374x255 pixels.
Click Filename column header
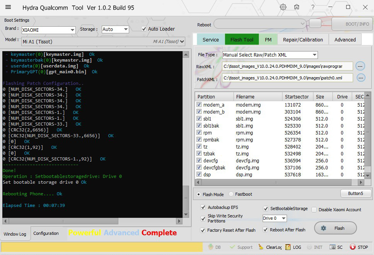point(258,96)
